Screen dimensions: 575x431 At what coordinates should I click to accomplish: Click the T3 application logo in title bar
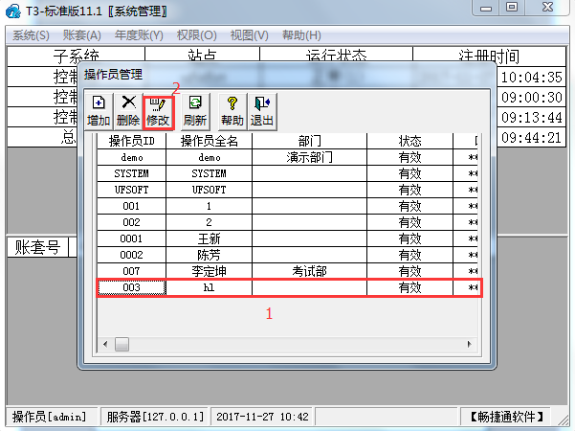click(13, 11)
